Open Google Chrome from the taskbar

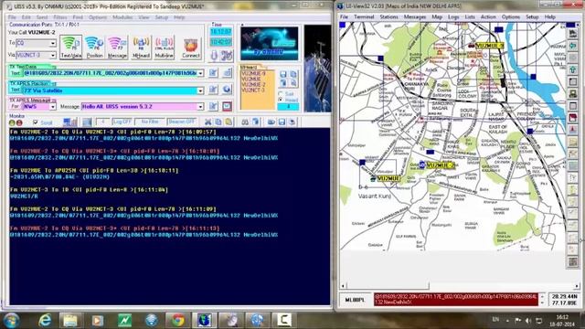coord(177,321)
